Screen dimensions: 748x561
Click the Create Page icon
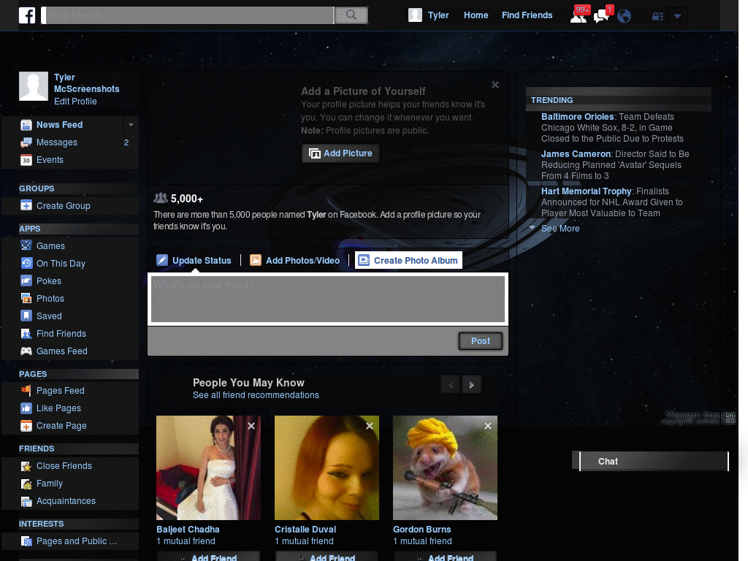point(26,426)
